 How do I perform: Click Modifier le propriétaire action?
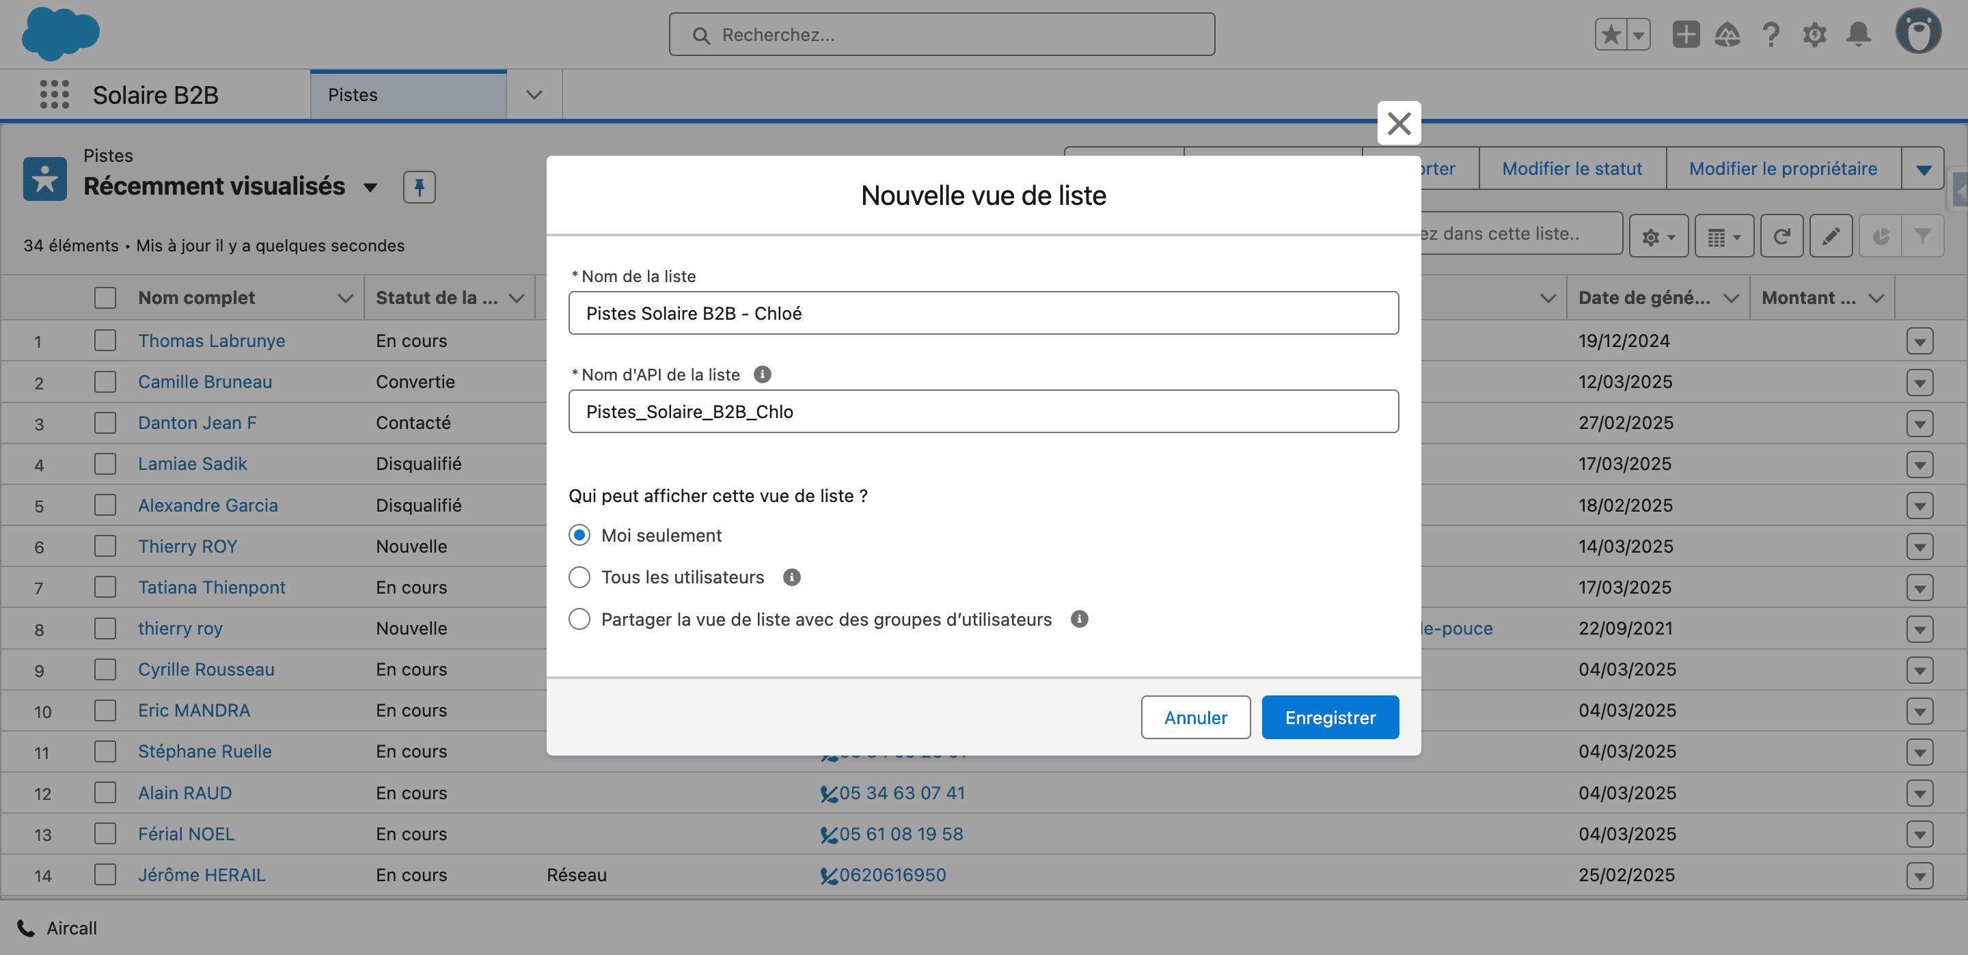point(1782,169)
